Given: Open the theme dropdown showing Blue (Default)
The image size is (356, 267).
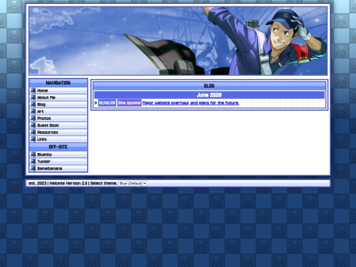Looking at the screenshot, I should 133,183.
